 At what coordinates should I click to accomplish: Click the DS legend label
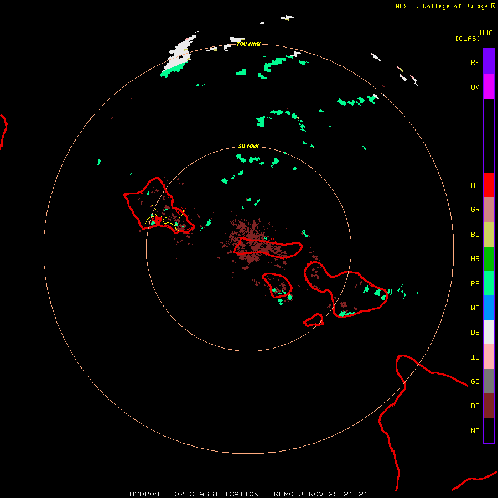(x=475, y=333)
